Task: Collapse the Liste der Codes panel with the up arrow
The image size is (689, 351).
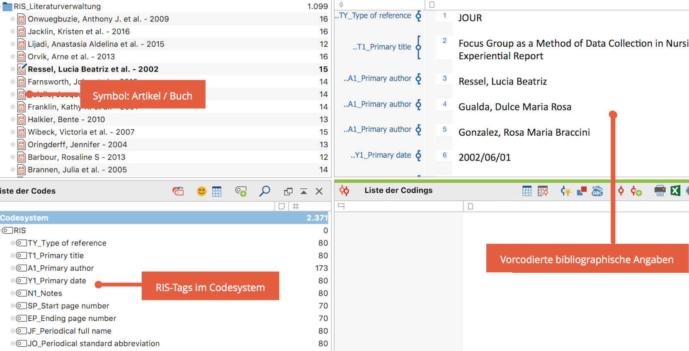Action: [304, 191]
